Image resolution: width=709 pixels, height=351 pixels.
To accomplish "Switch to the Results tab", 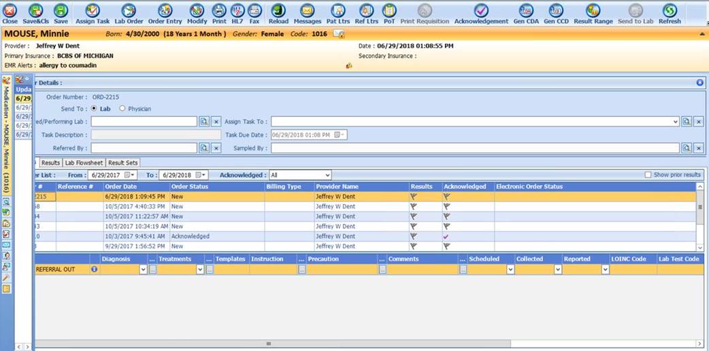I will point(50,163).
